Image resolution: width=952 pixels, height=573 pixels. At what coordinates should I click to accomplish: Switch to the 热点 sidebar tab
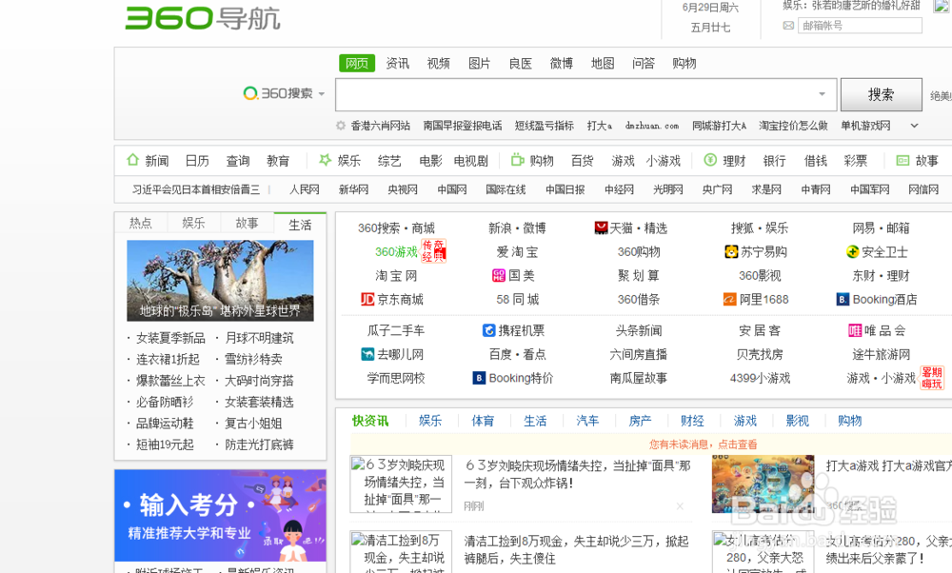coord(140,224)
